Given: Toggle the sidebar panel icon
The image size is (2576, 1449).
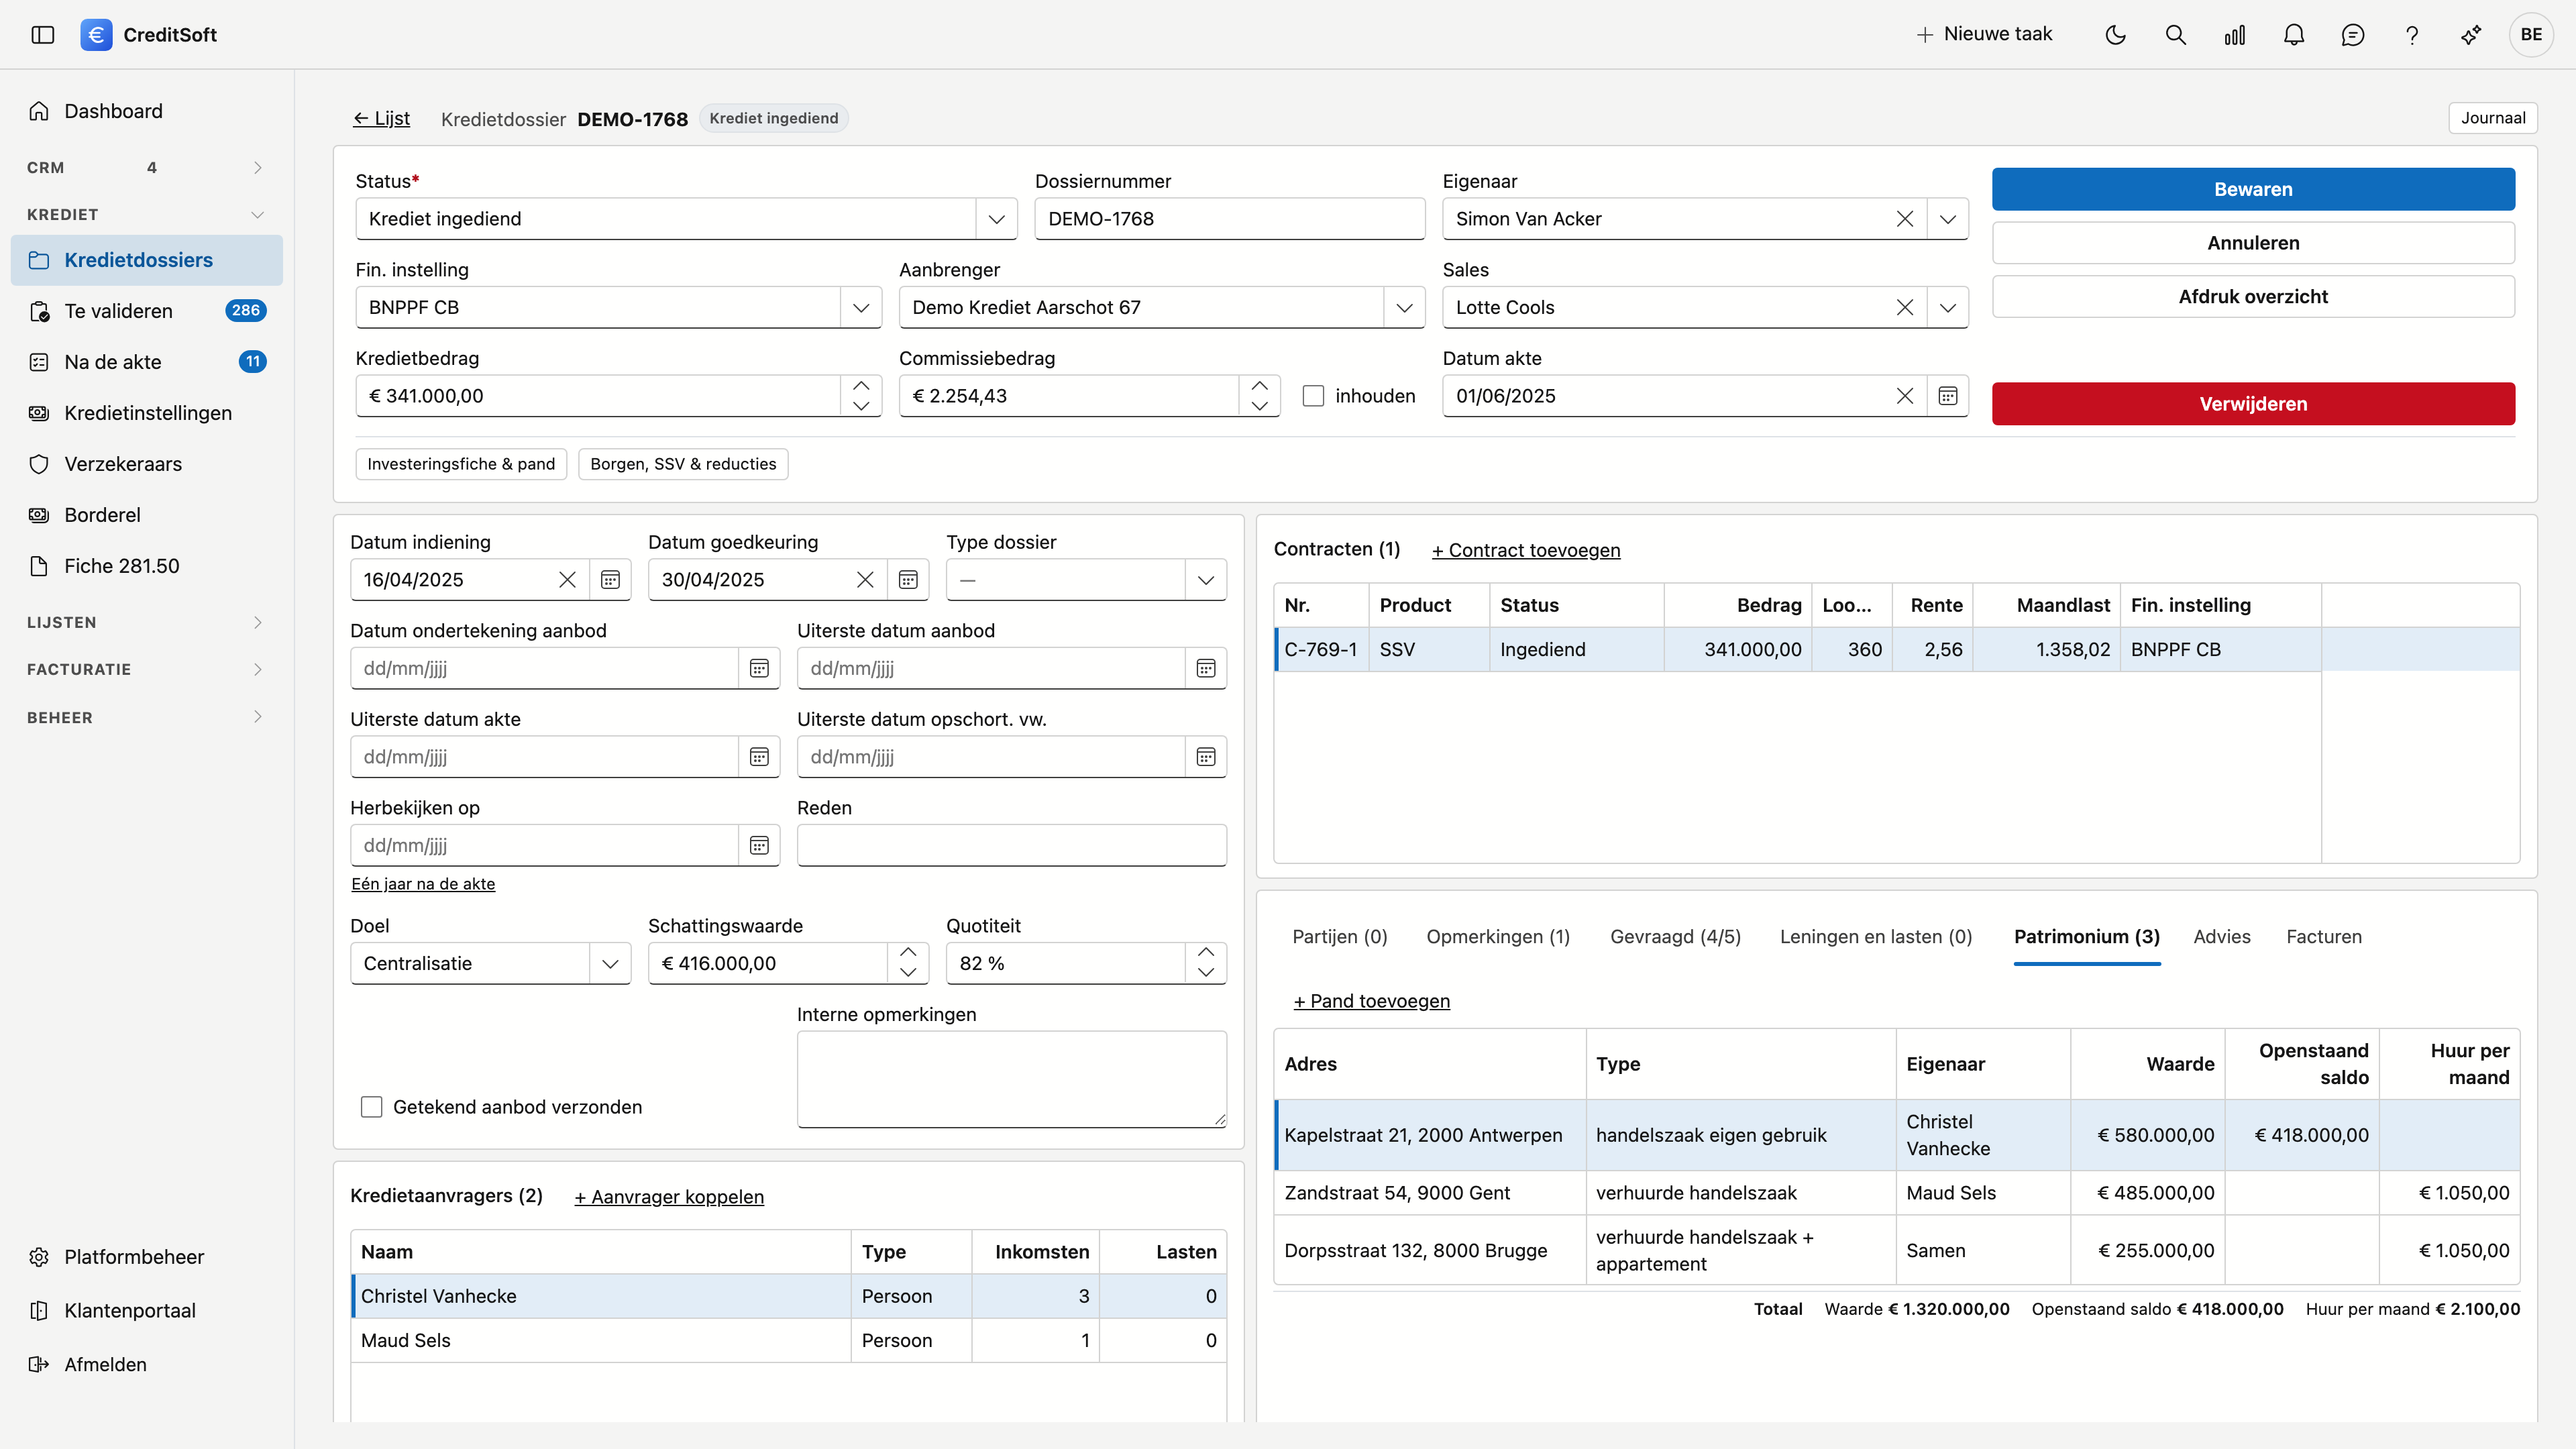Looking at the screenshot, I should pyautogui.click(x=43, y=35).
